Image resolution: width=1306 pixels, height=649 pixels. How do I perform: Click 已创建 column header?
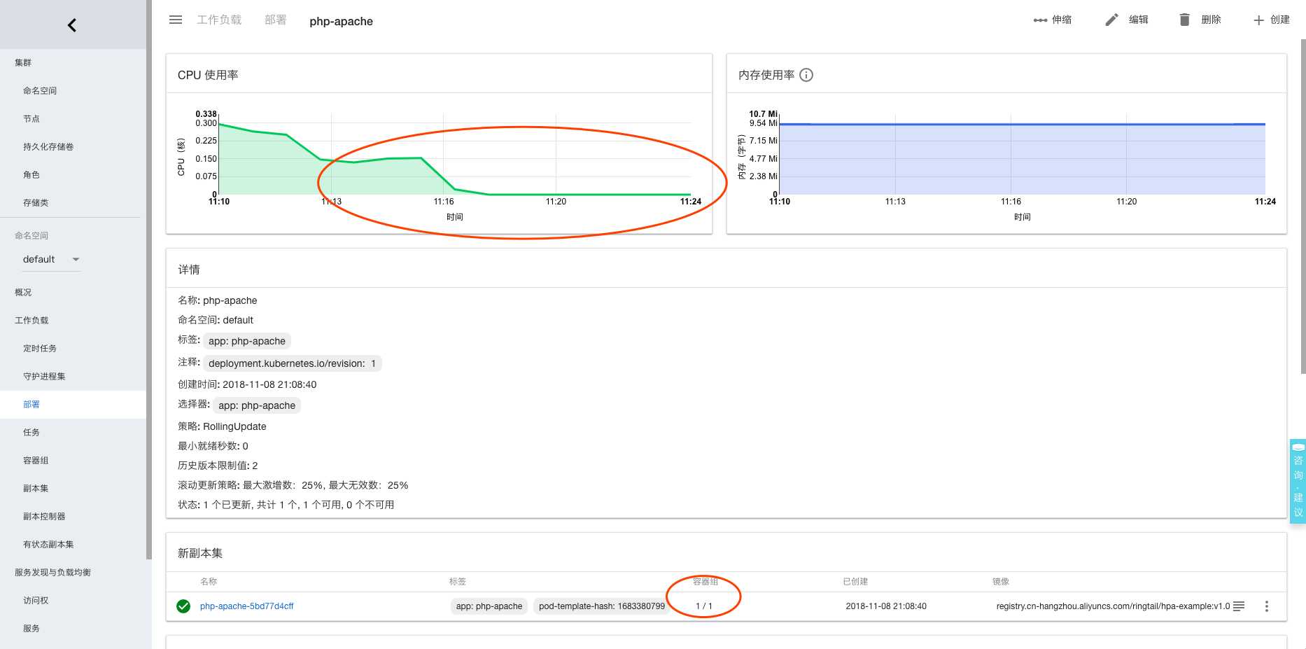tap(855, 582)
